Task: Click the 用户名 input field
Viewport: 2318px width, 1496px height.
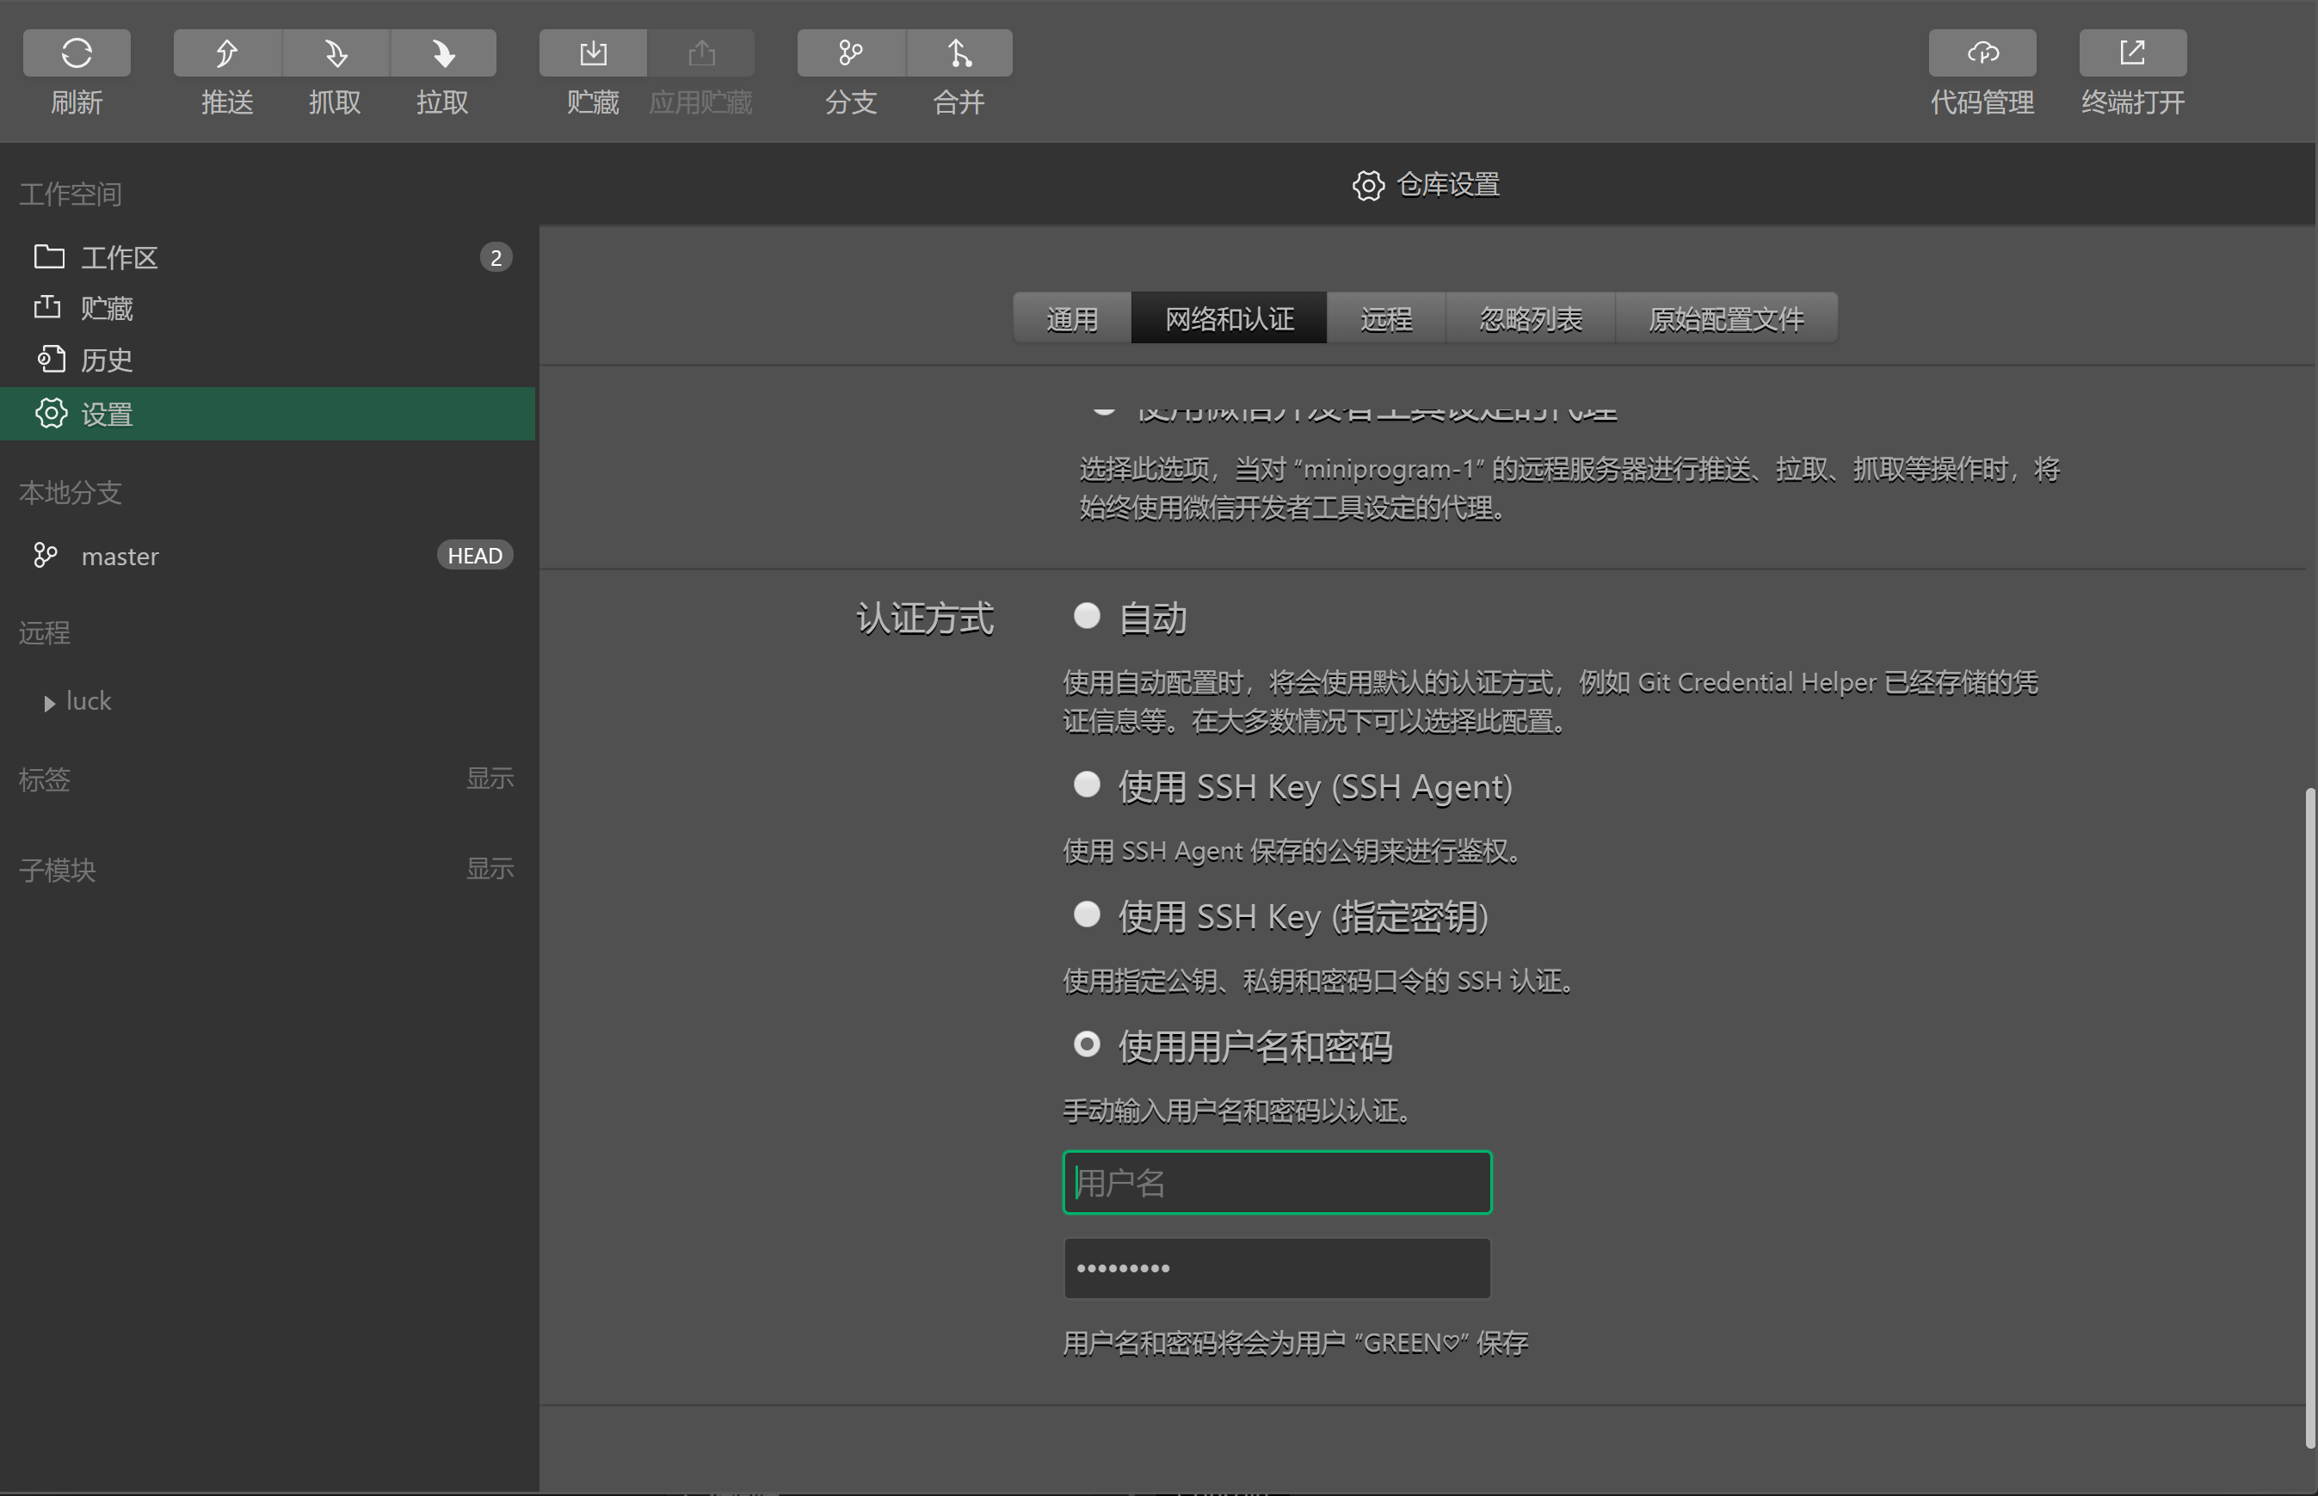Action: click(1277, 1182)
